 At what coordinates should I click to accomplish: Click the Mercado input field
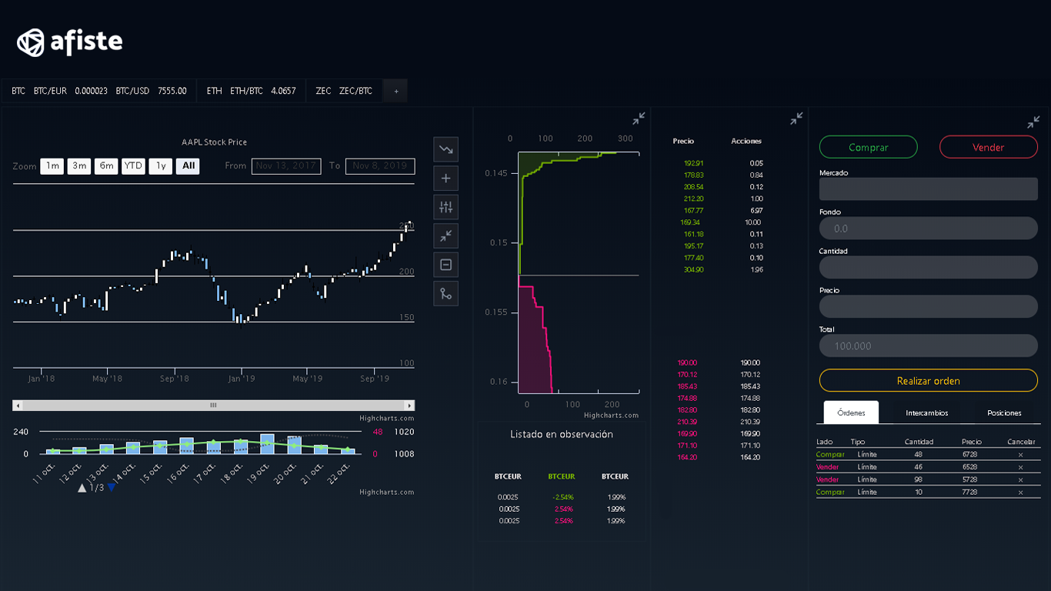coord(929,189)
